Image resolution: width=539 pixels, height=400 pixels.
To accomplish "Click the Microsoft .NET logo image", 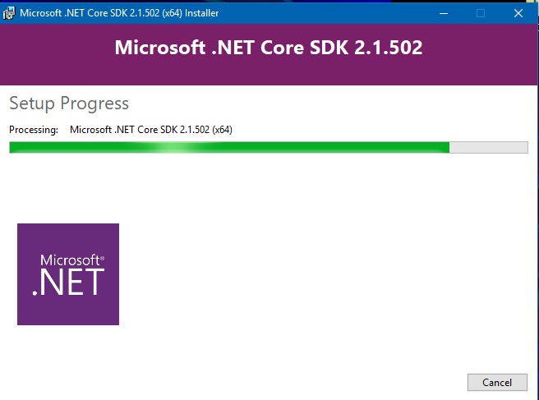I will (68, 274).
